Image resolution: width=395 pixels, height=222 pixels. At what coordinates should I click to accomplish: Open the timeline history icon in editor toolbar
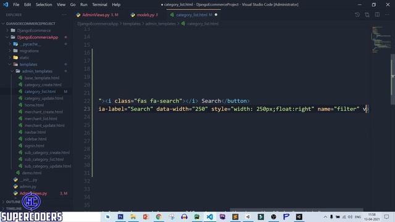coord(357,15)
